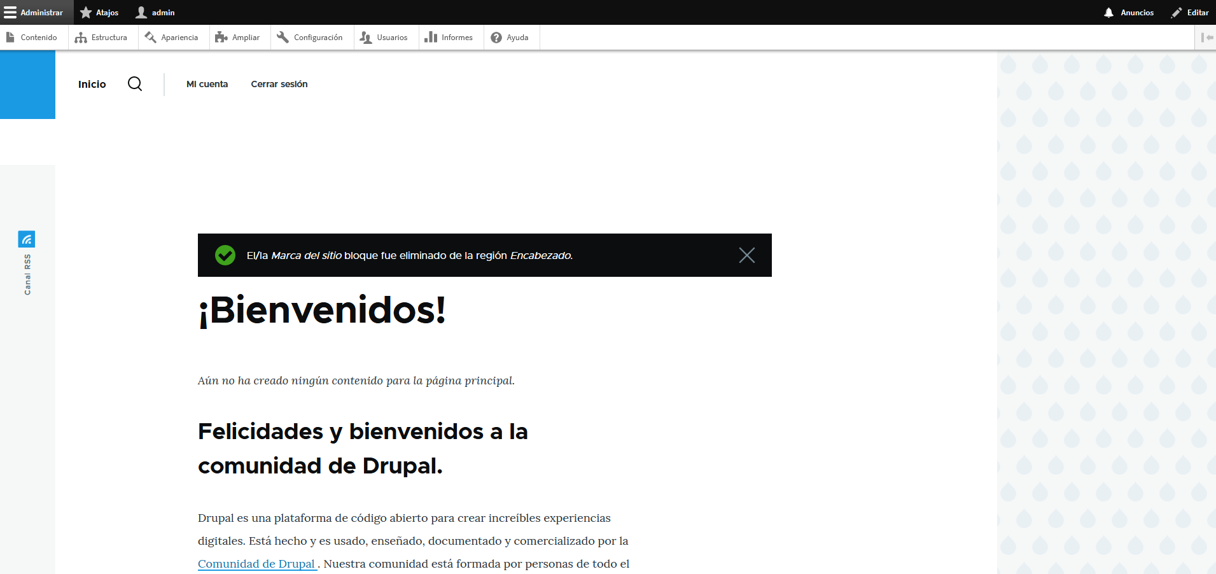Open the Atajos shortcuts star menu
The image size is (1216, 574).
click(x=100, y=13)
